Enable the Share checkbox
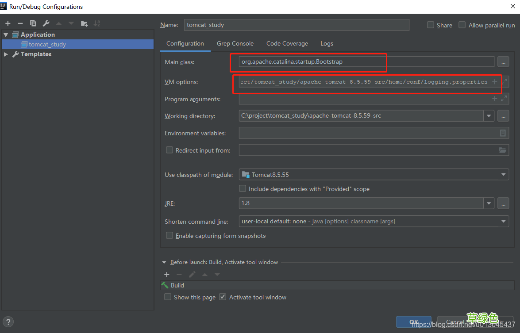The width and height of the screenshot is (520, 333). click(x=431, y=25)
